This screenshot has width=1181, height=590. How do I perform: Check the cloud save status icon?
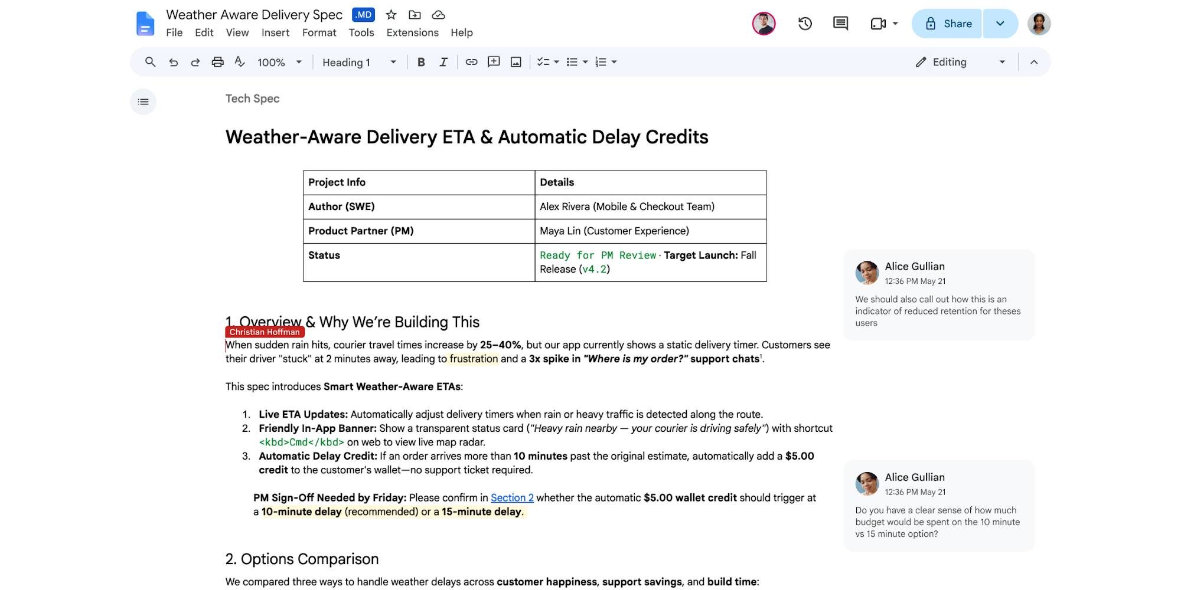pos(438,15)
